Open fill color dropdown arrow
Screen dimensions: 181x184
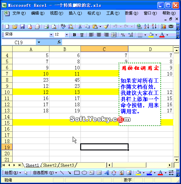156,35
